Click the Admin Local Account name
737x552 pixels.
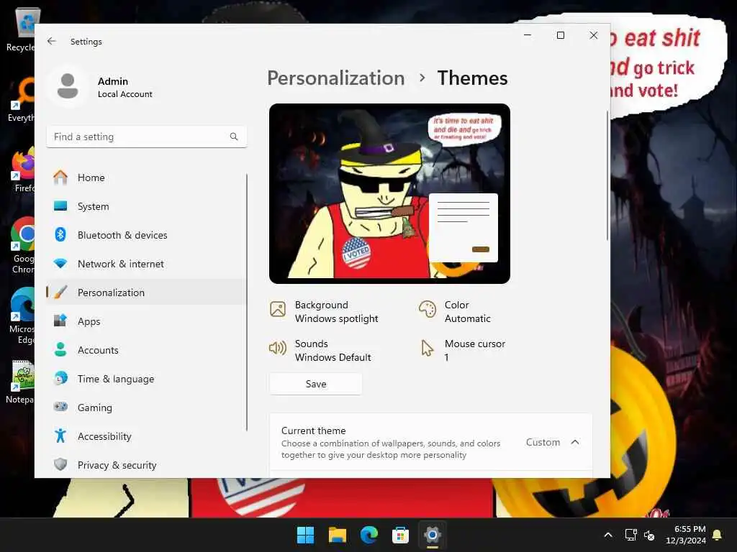coord(125,87)
